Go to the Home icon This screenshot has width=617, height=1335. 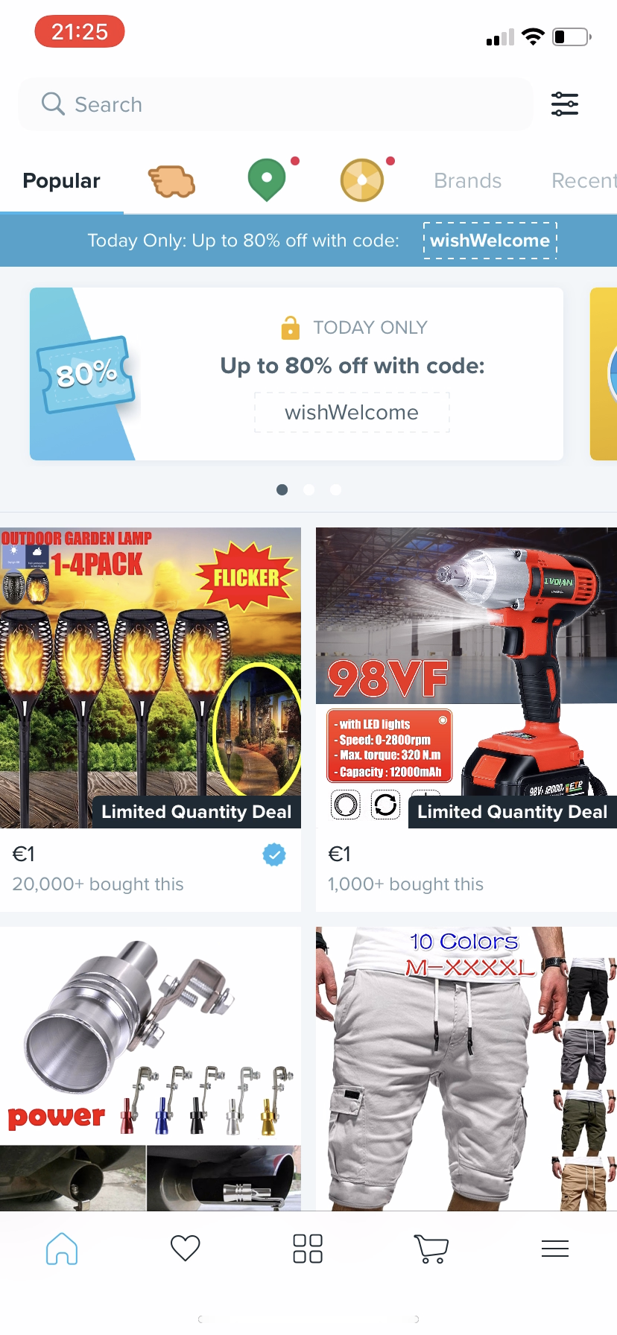pyautogui.click(x=62, y=1249)
